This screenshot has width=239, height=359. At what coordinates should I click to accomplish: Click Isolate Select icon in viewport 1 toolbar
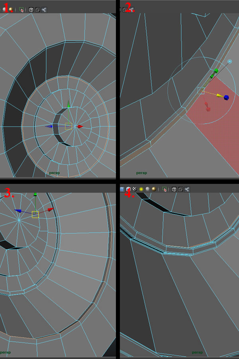pyautogui.click(x=21, y=10)
